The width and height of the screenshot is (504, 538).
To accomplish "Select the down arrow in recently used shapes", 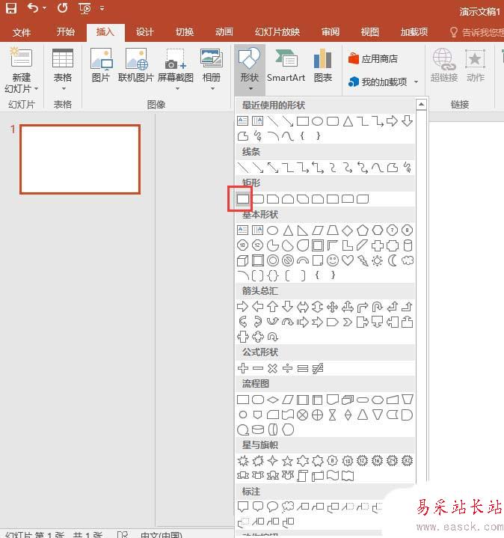I will (407, 121).
